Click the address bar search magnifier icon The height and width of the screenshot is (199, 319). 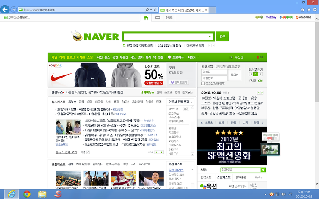coord(147,10)
